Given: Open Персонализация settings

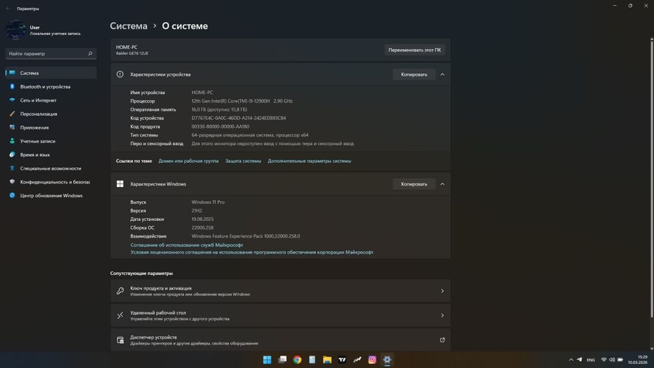Looking at the screenshot, I should pyautogui.click(x=51, y=114).
